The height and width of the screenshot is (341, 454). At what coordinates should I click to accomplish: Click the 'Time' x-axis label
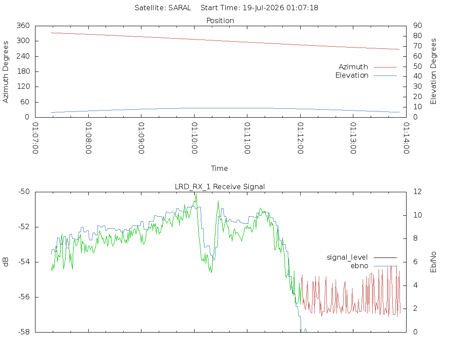219,168
